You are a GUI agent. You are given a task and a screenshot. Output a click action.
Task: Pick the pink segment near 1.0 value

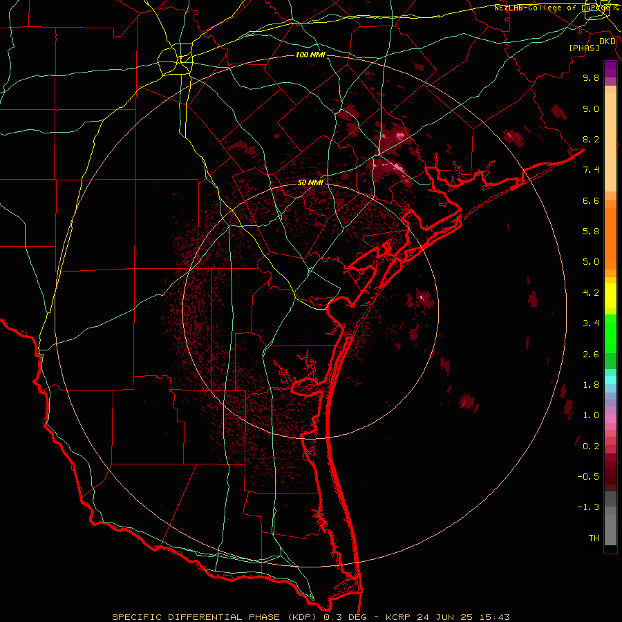point(610,419)
